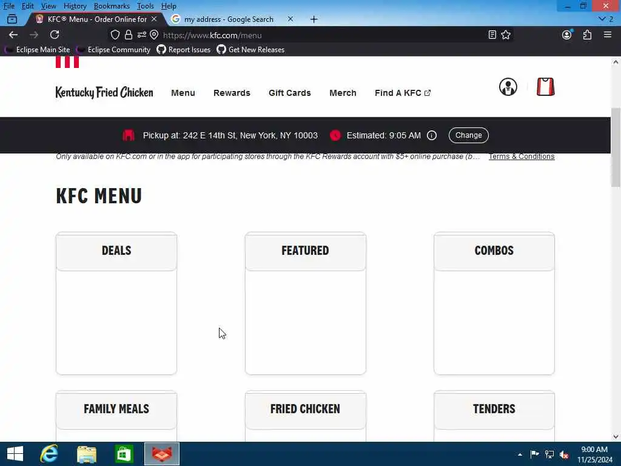Click Change pickup location button
Image resolution: width=621 pixels, height=466 pixels.
(469, 135)
